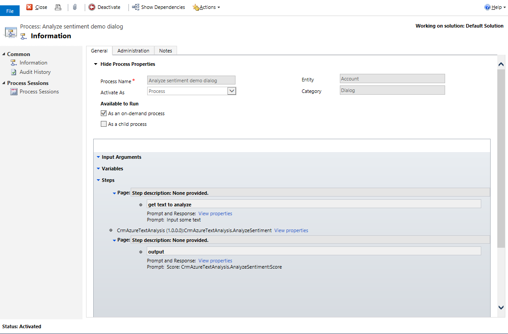Click the Status: Activated text
This screenshot has width=508, height=334.
(22, 326)
